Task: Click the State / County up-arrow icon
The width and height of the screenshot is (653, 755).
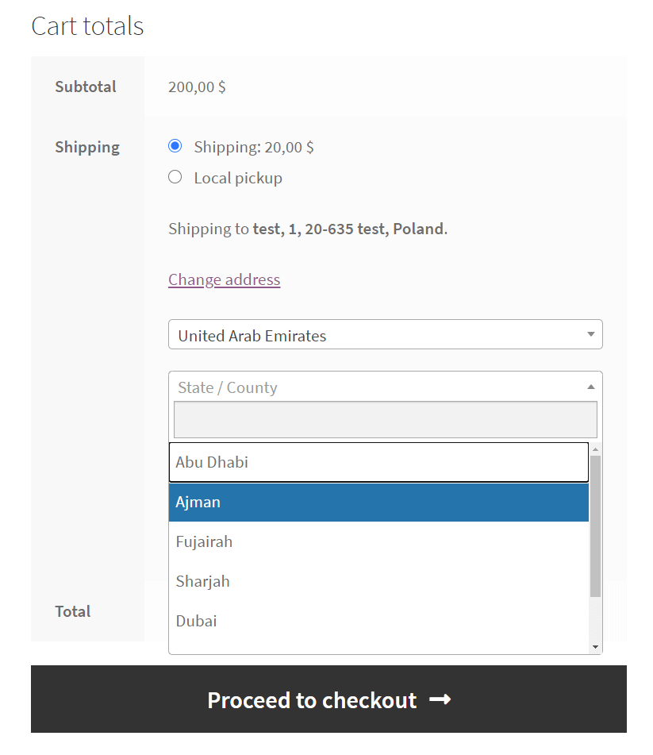Action: coord(591,387)
